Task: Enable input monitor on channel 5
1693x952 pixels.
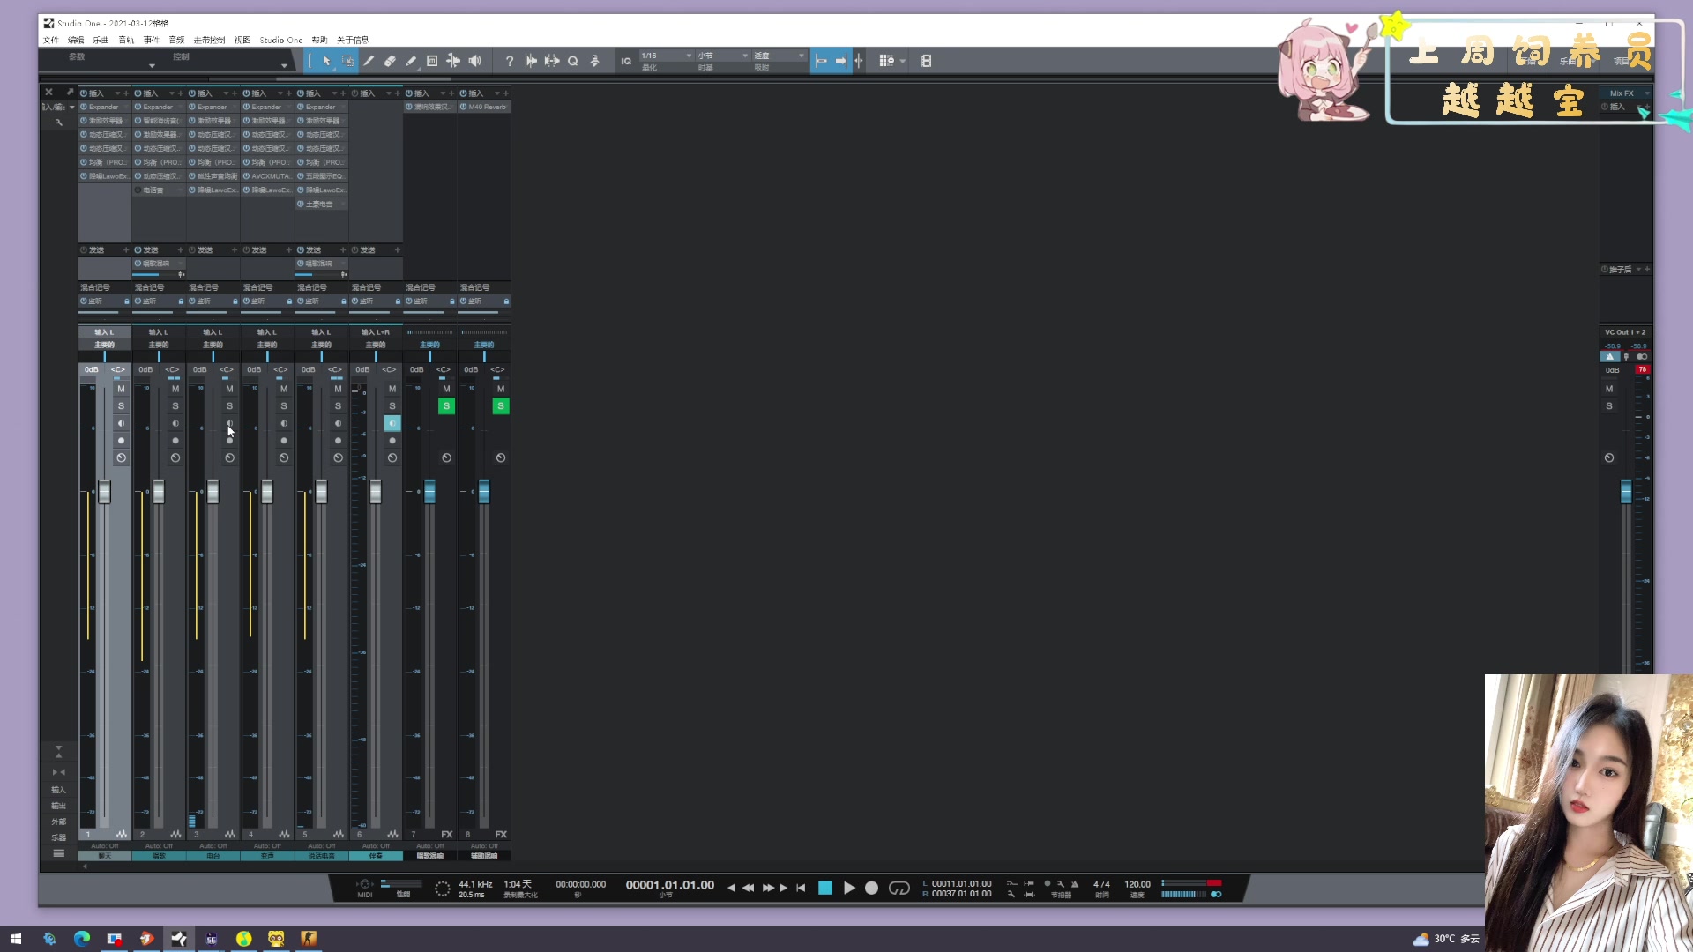Action: pos(338,424)
